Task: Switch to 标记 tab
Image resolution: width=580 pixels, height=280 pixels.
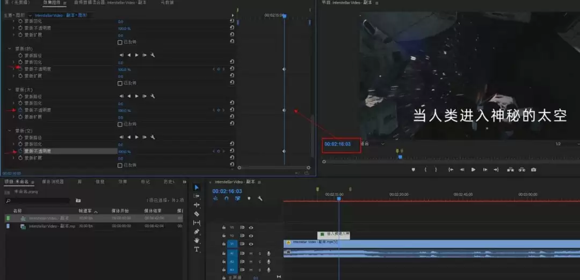Action: click(x=145, y=182)
